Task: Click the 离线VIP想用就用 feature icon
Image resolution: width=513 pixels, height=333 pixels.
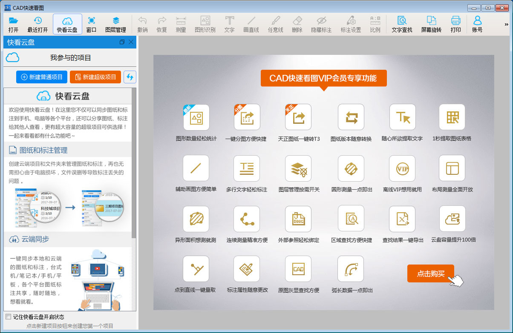Action: pyautogui.click(x=403, y=168)
